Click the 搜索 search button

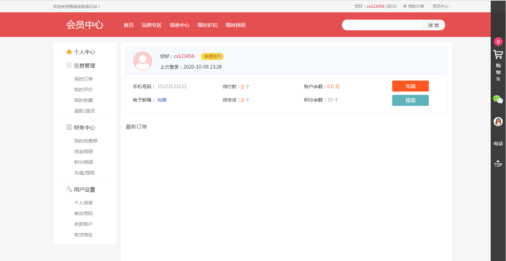coord(433,25)
